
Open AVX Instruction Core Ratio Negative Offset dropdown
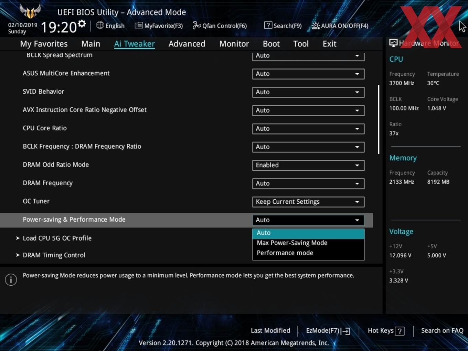click(x=308, y=110)
